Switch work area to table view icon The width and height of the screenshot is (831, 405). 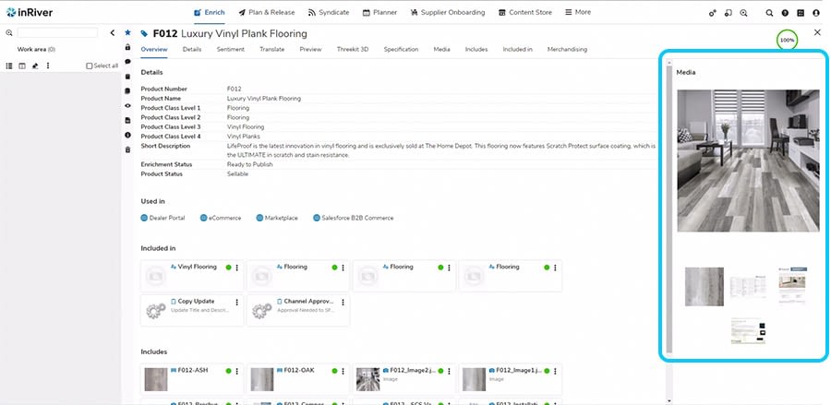click(x=22, y=66)
